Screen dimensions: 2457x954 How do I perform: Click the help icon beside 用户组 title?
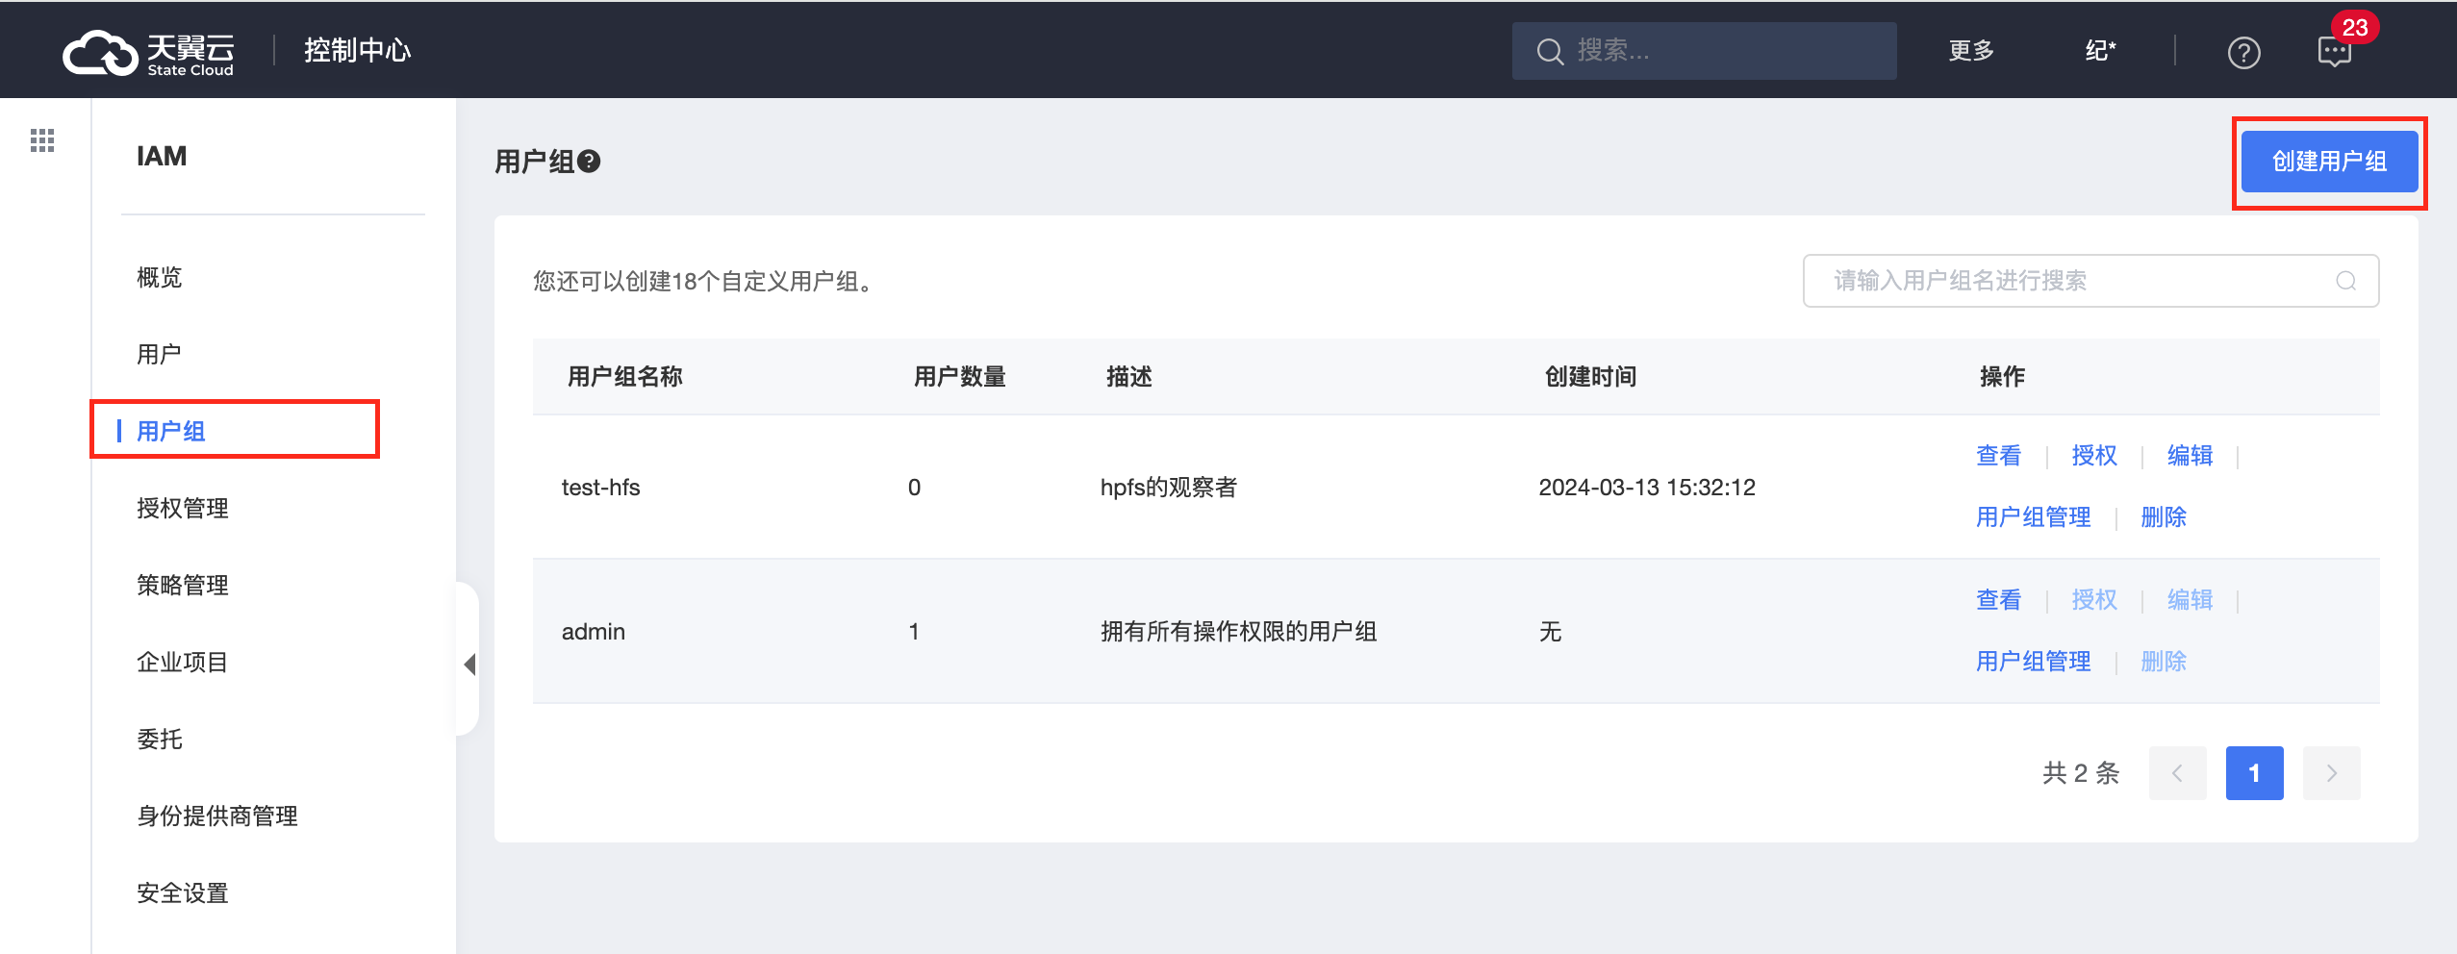[x=589, y=162]
